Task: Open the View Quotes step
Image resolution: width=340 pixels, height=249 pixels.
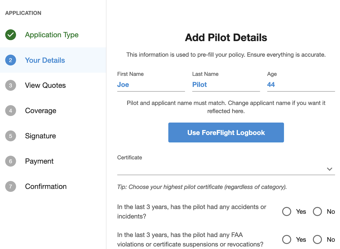Action: point(45,85)
